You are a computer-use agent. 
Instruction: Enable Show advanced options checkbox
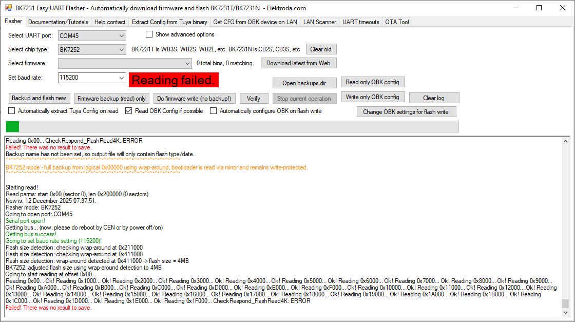(149, 34)
